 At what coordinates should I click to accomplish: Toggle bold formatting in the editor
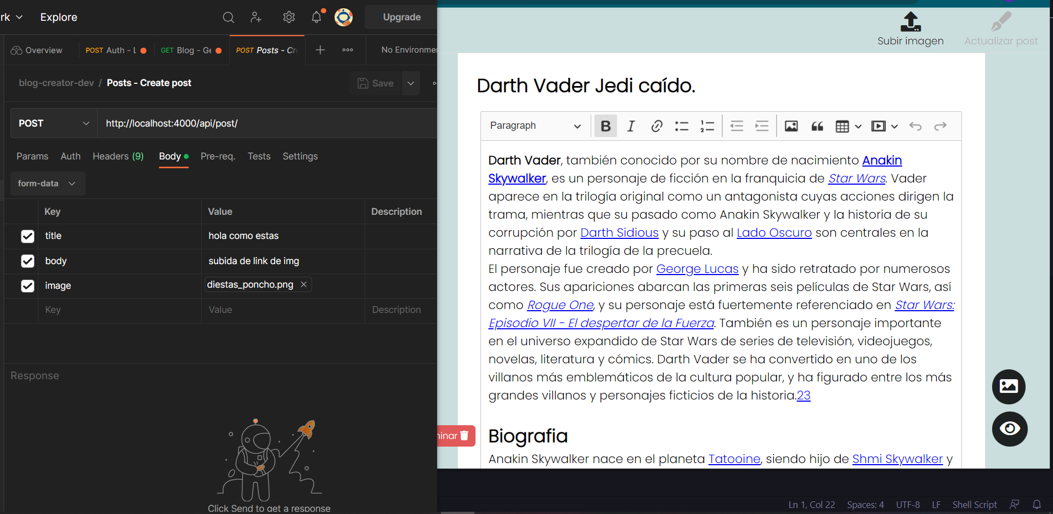point(605,126)
